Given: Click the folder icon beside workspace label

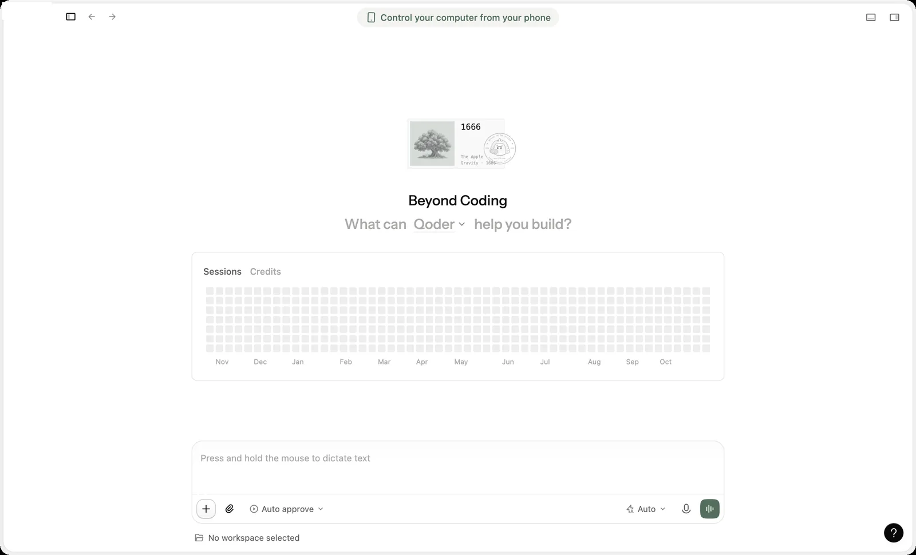Looking at the screenshot, I should coord(199,538).
